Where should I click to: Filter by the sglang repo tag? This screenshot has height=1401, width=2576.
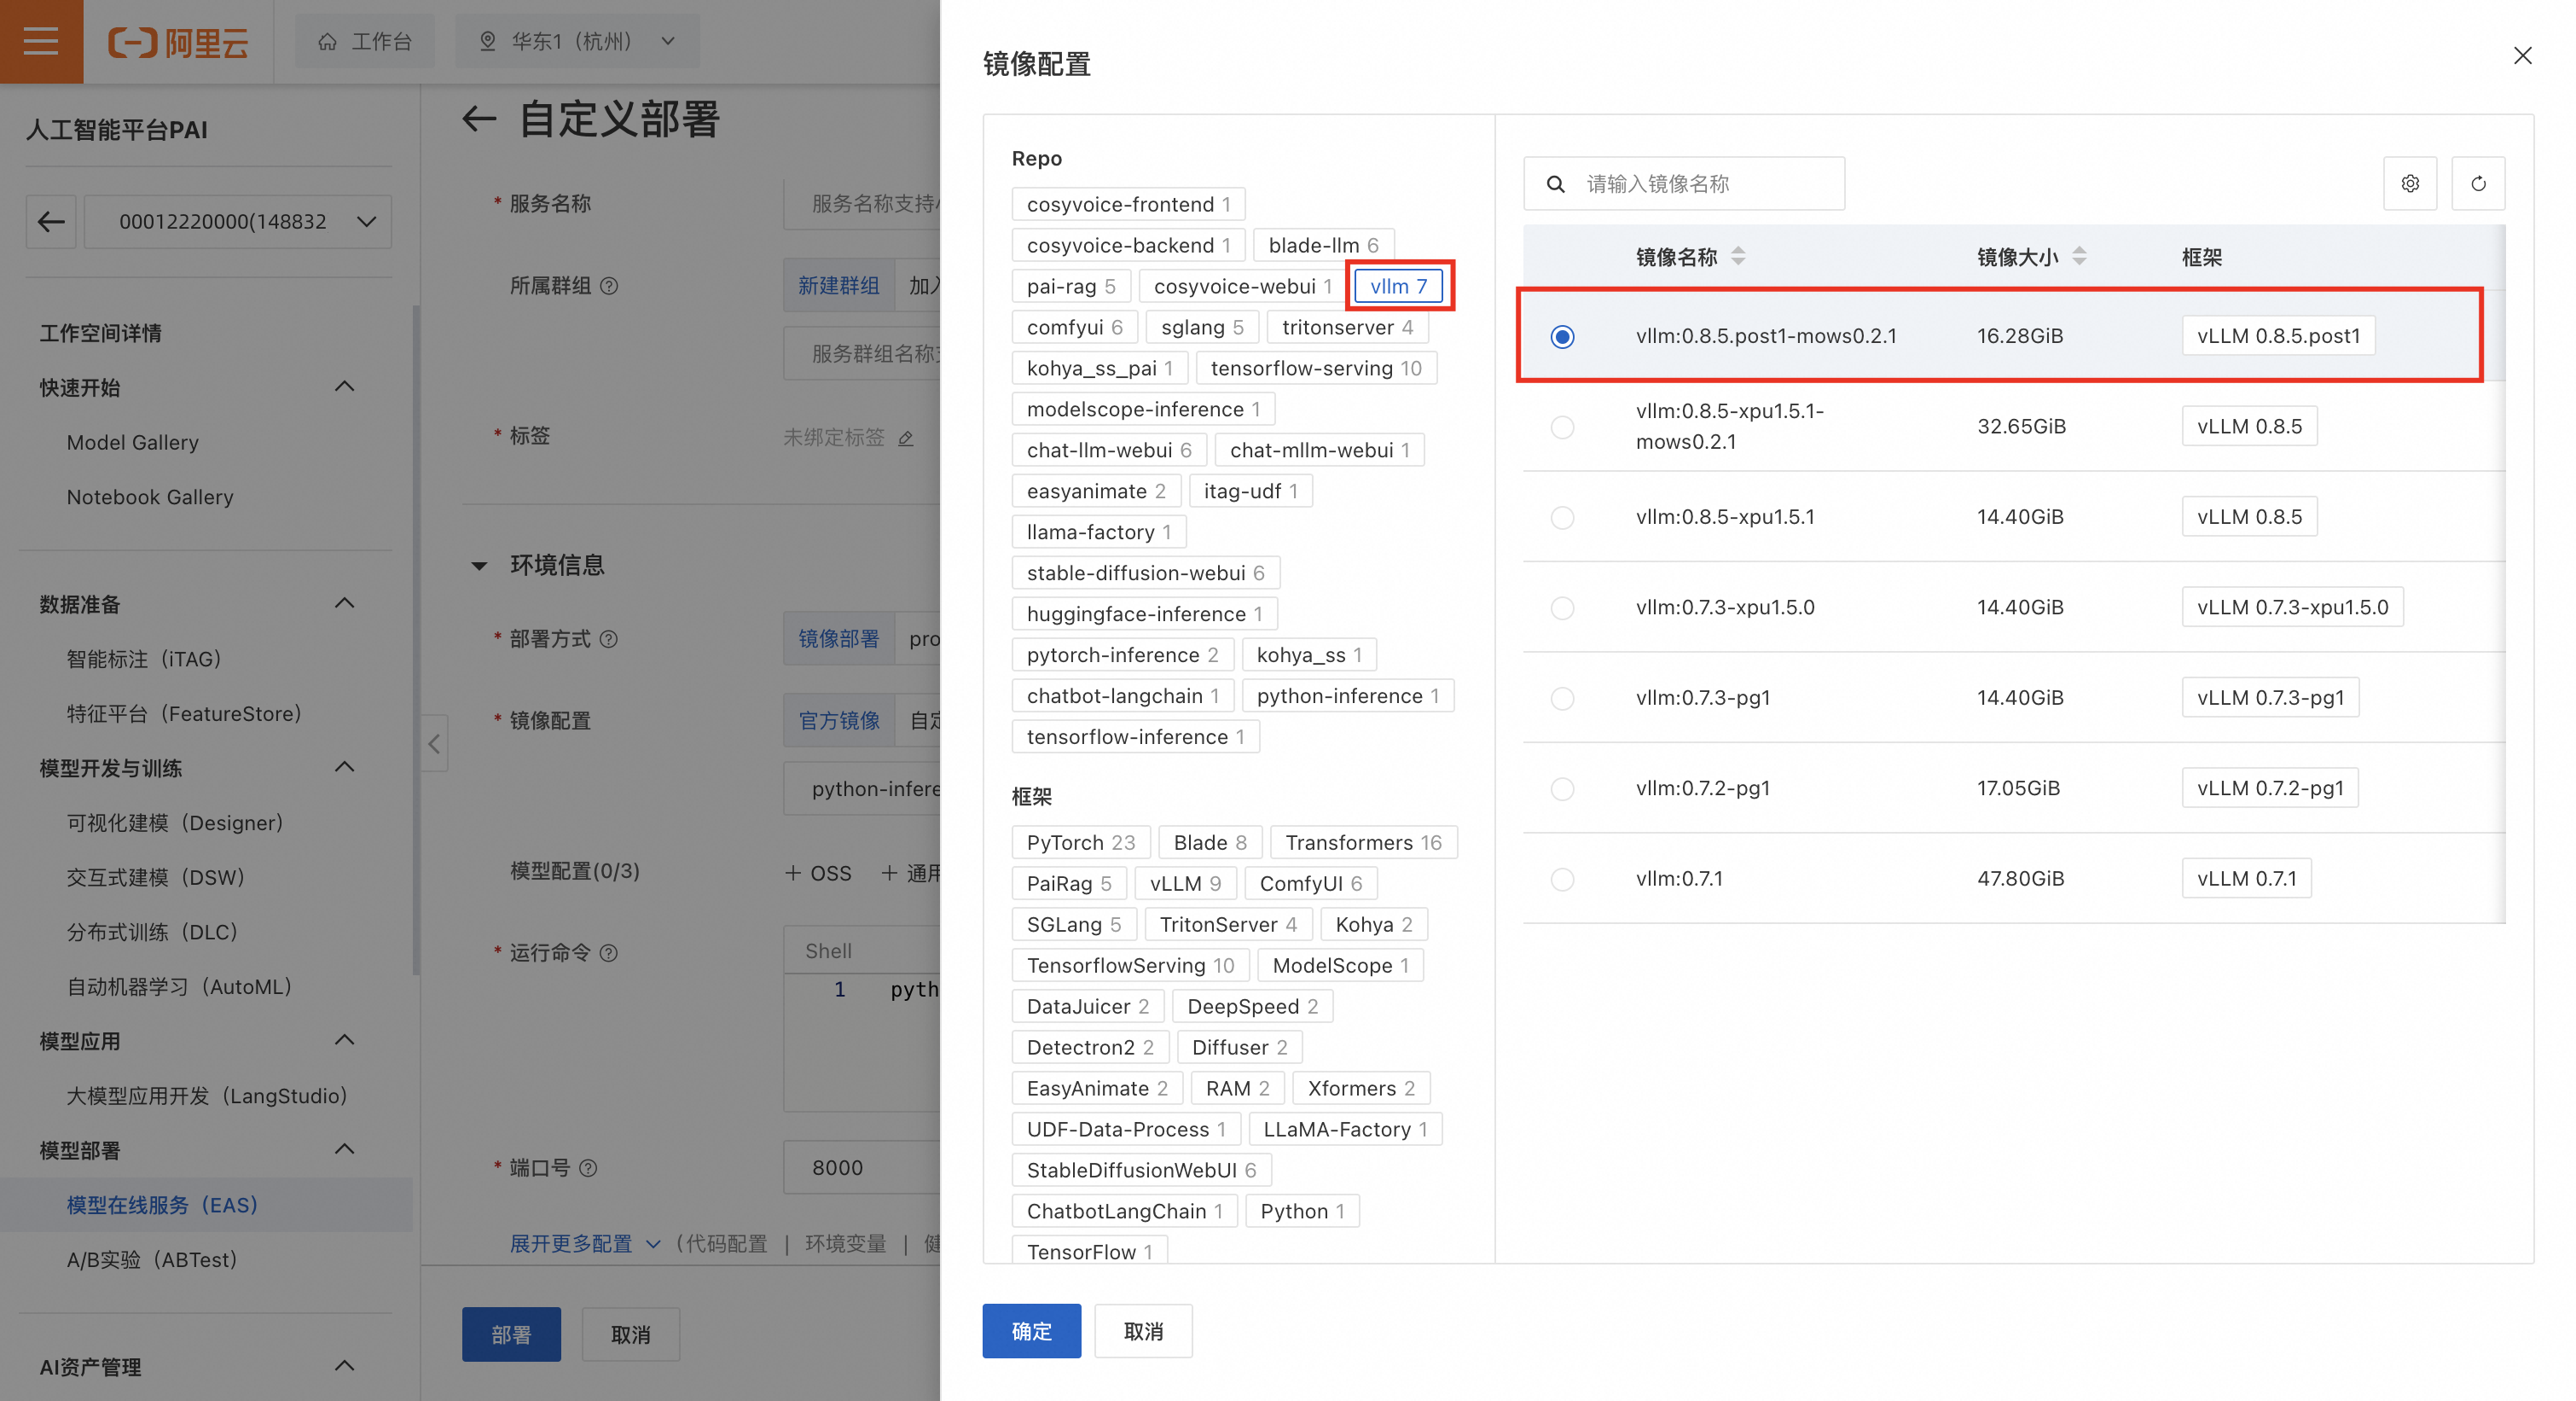coord(1201,327)
